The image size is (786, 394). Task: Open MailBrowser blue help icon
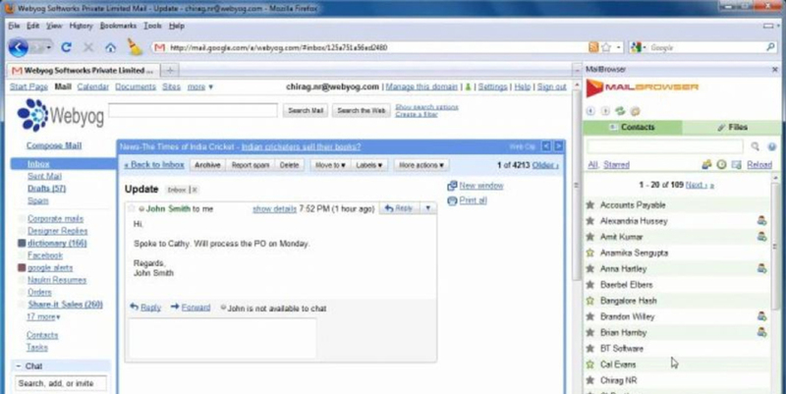click(x=771, y=146)
